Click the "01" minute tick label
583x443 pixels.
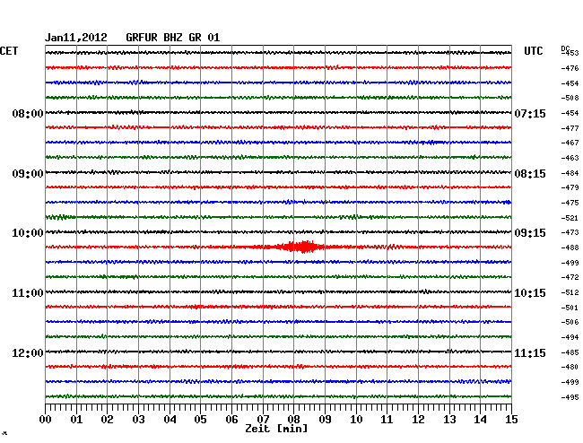(x=76, y=420)
